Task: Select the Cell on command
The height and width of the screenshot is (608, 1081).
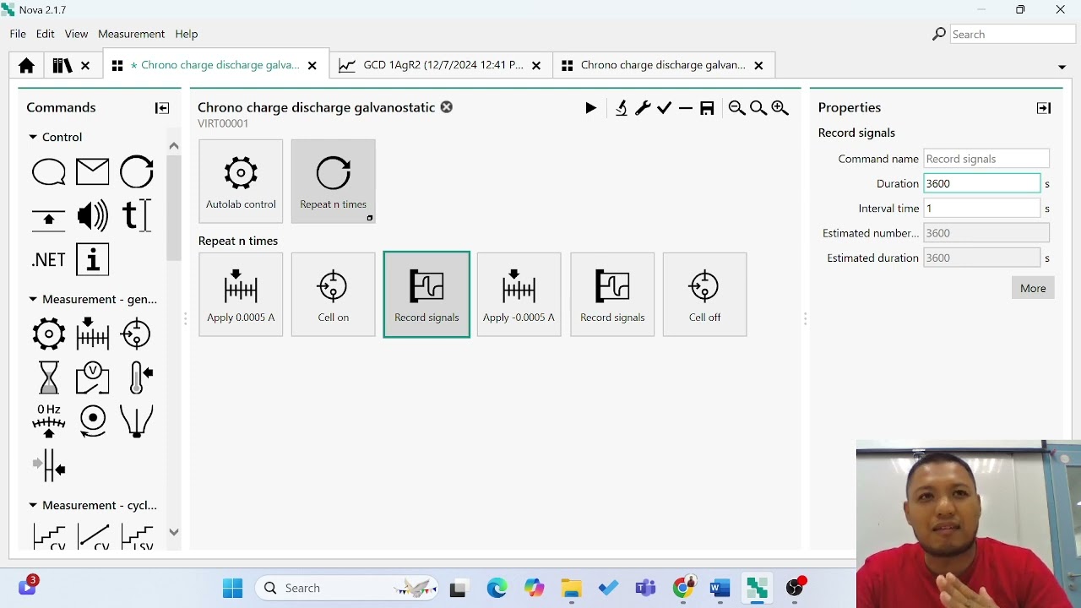Action: [x=334, y=295]
